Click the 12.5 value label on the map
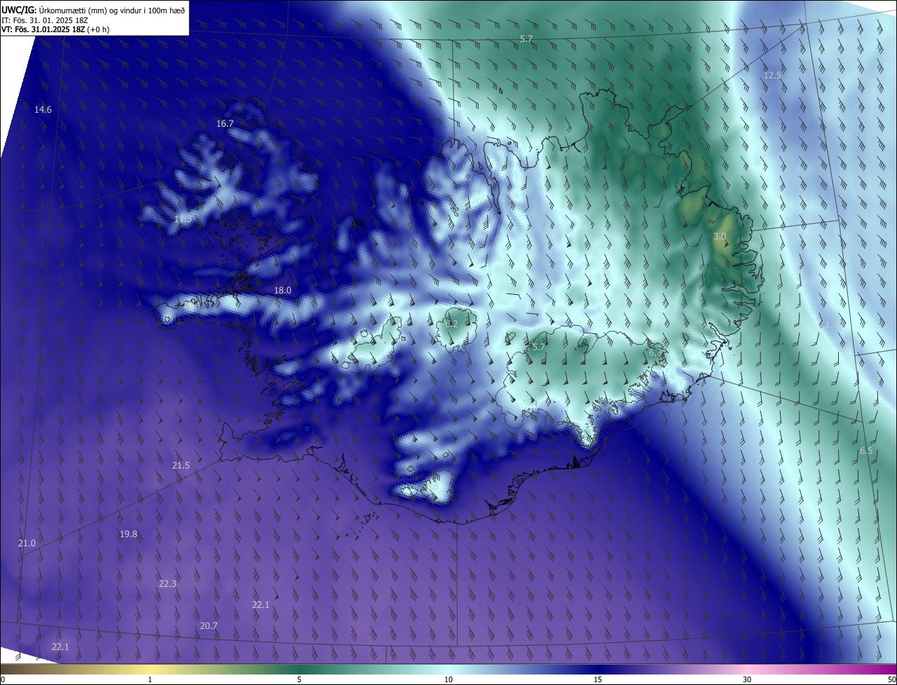Screen dimensions: 897x685 (x=772, y=75)
